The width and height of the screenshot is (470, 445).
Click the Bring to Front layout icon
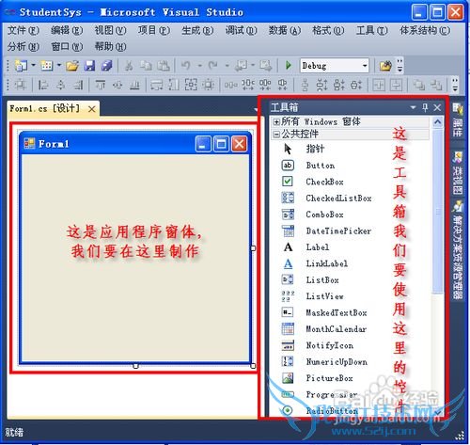coord(419,85)
